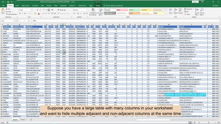Open Sort & Filter menu
Image resolution: width=221 pixels, height=124 pixels.
[x=197, y=12]
